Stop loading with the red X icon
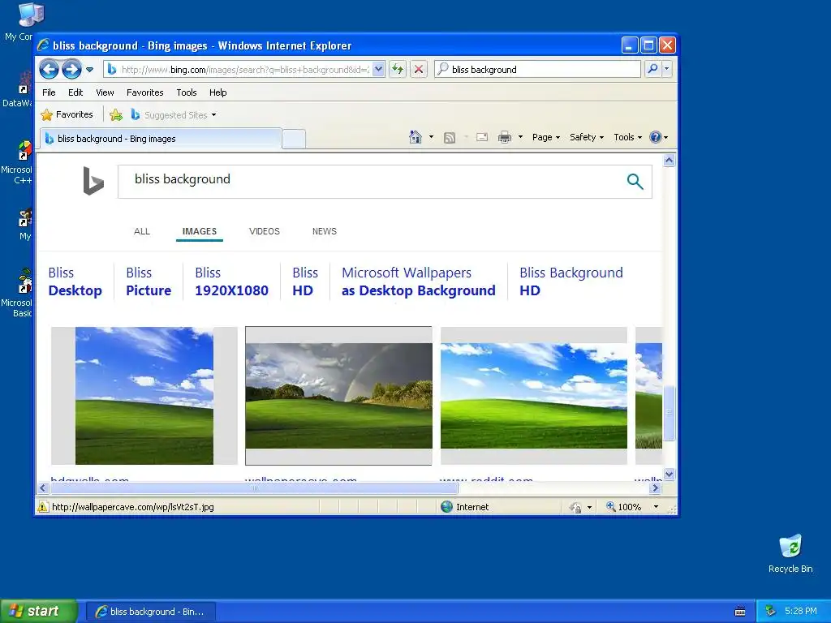Image resolution: width=831 pixels, height=623 pixels. pyautogui.click(x=419, y=70)
